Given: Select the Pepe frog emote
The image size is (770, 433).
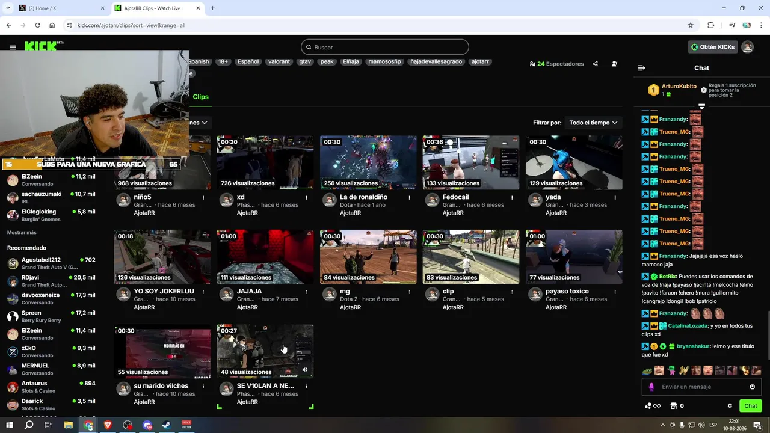Looking at the screenshot, I should point(647,370).
